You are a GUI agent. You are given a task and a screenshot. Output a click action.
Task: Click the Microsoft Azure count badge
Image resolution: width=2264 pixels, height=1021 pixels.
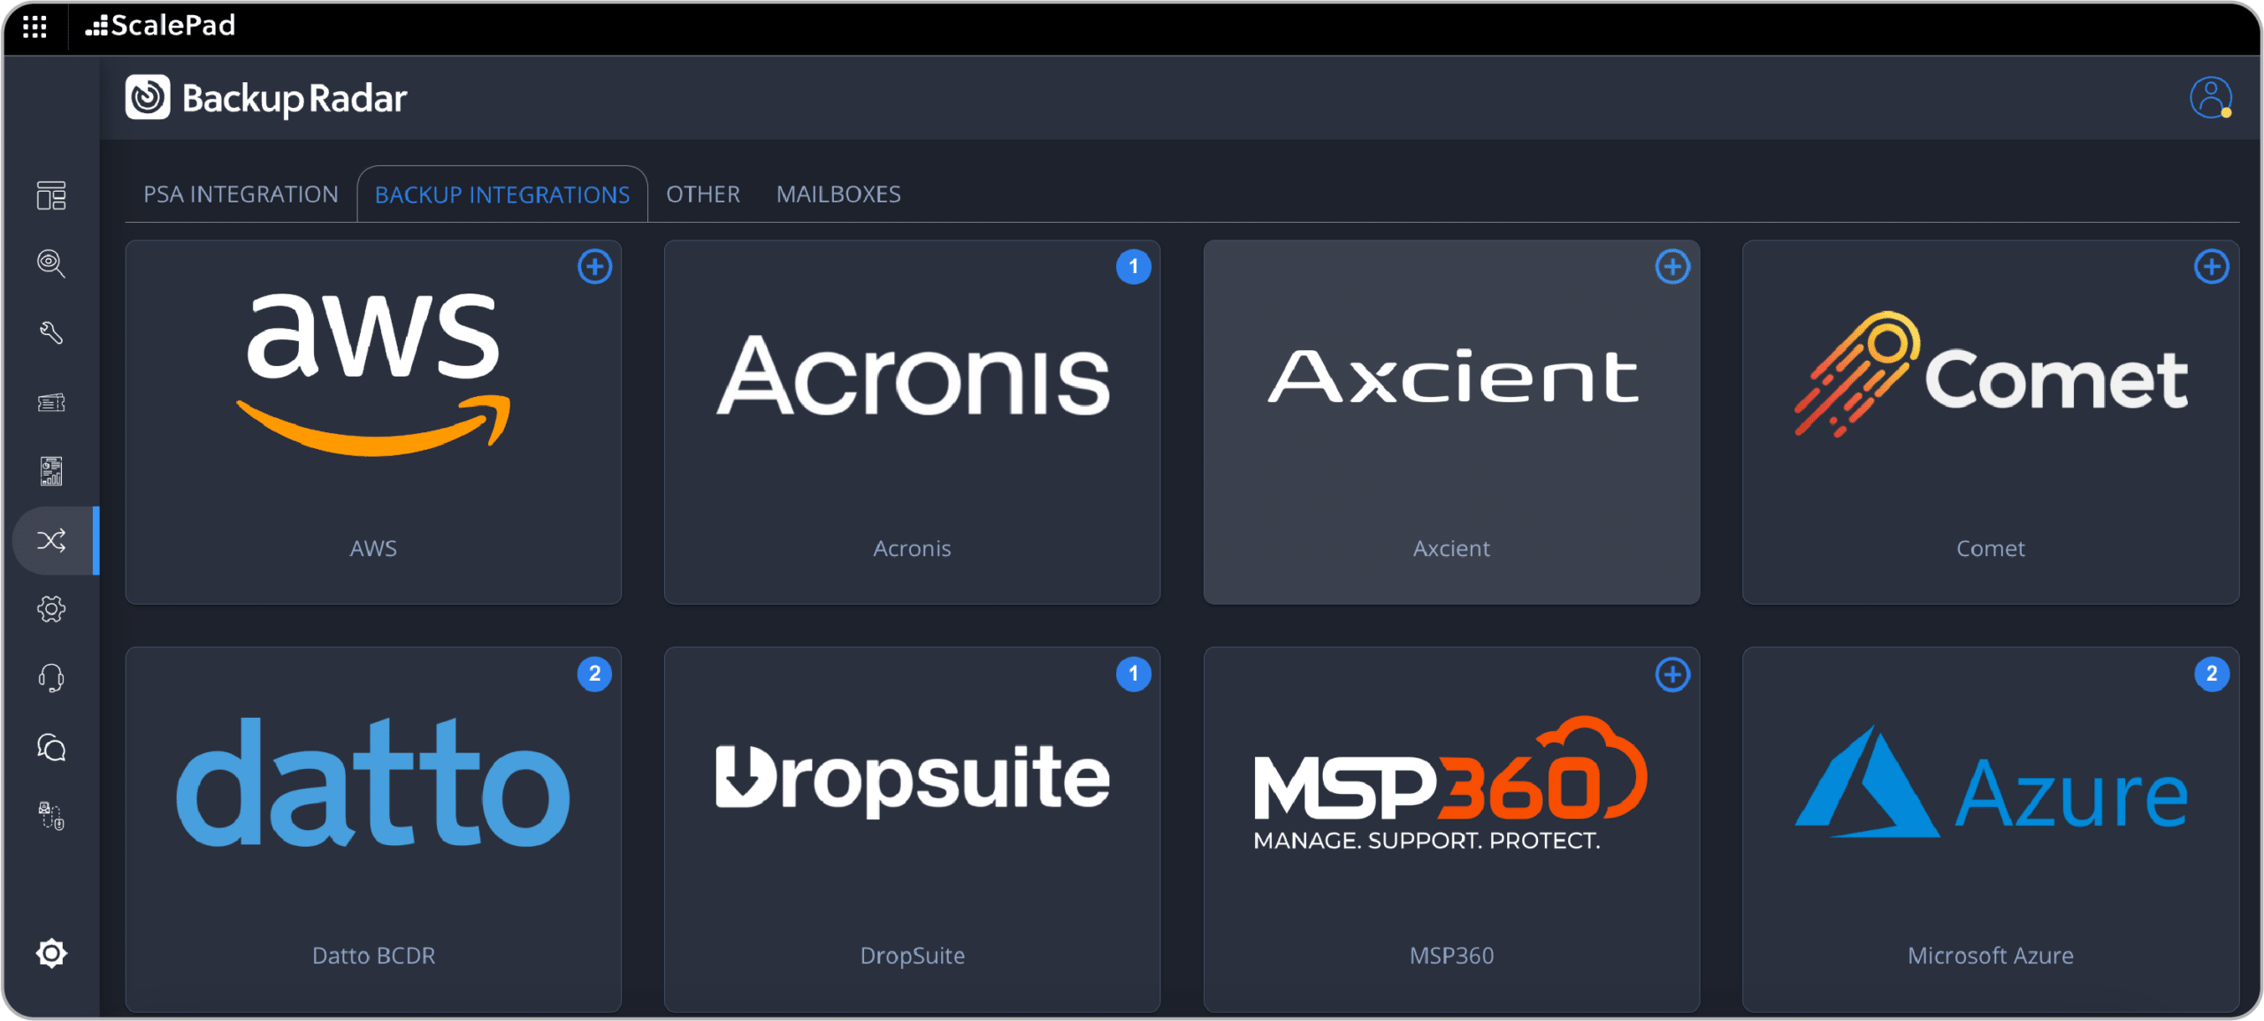point(2212,674)
